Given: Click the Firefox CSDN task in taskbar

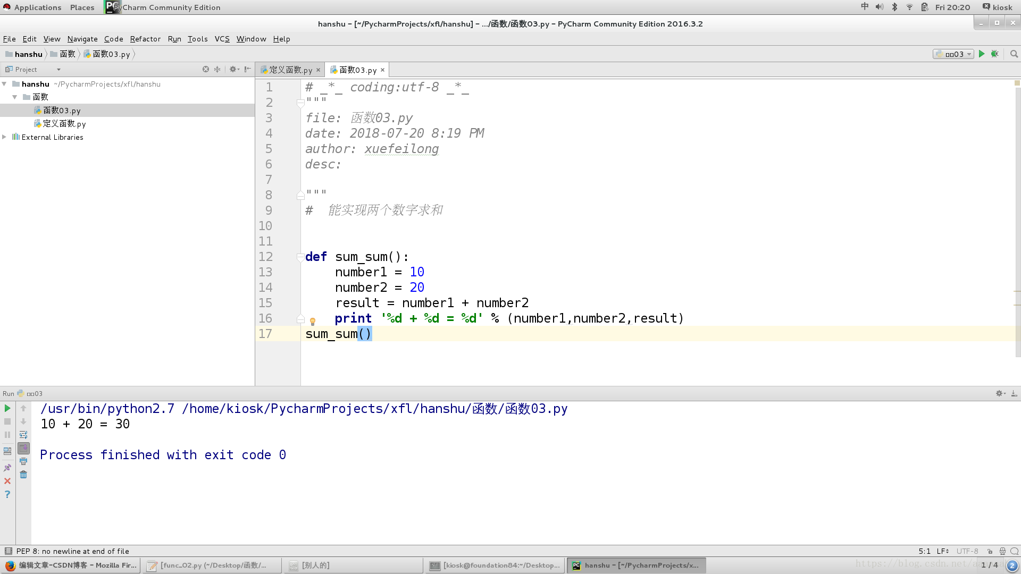Looking at the screenshot, I should 71,565.
